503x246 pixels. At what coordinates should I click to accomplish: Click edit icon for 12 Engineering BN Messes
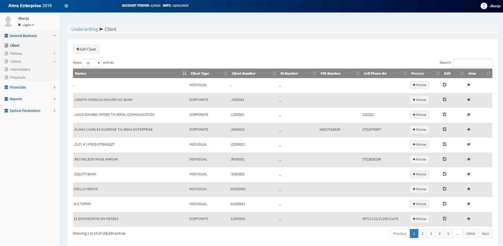(x=444, y=219)
